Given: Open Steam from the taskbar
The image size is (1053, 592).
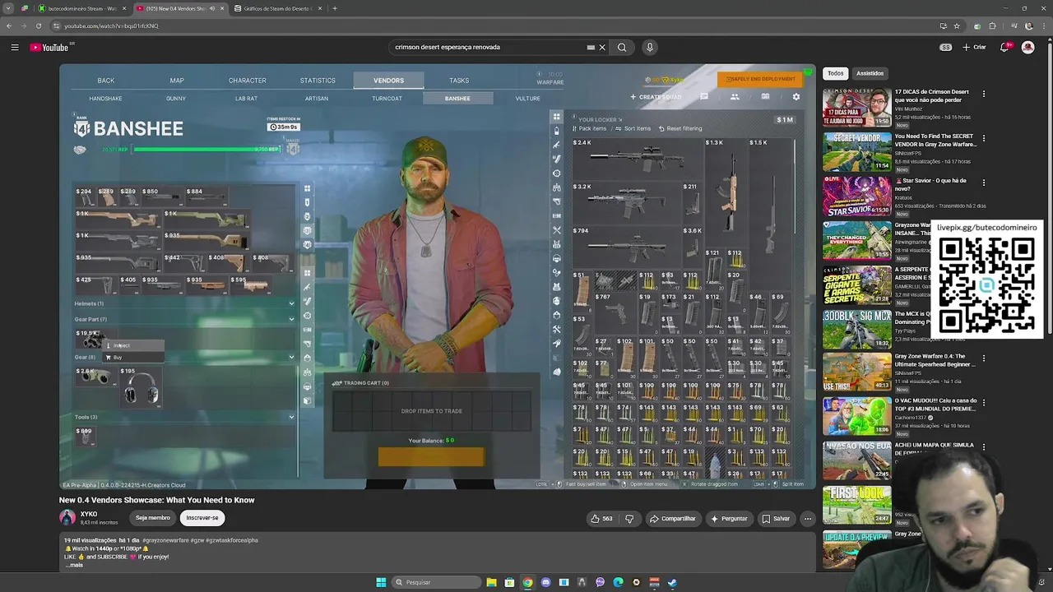Looking at the screenshot, I should [x=672, y=582].
